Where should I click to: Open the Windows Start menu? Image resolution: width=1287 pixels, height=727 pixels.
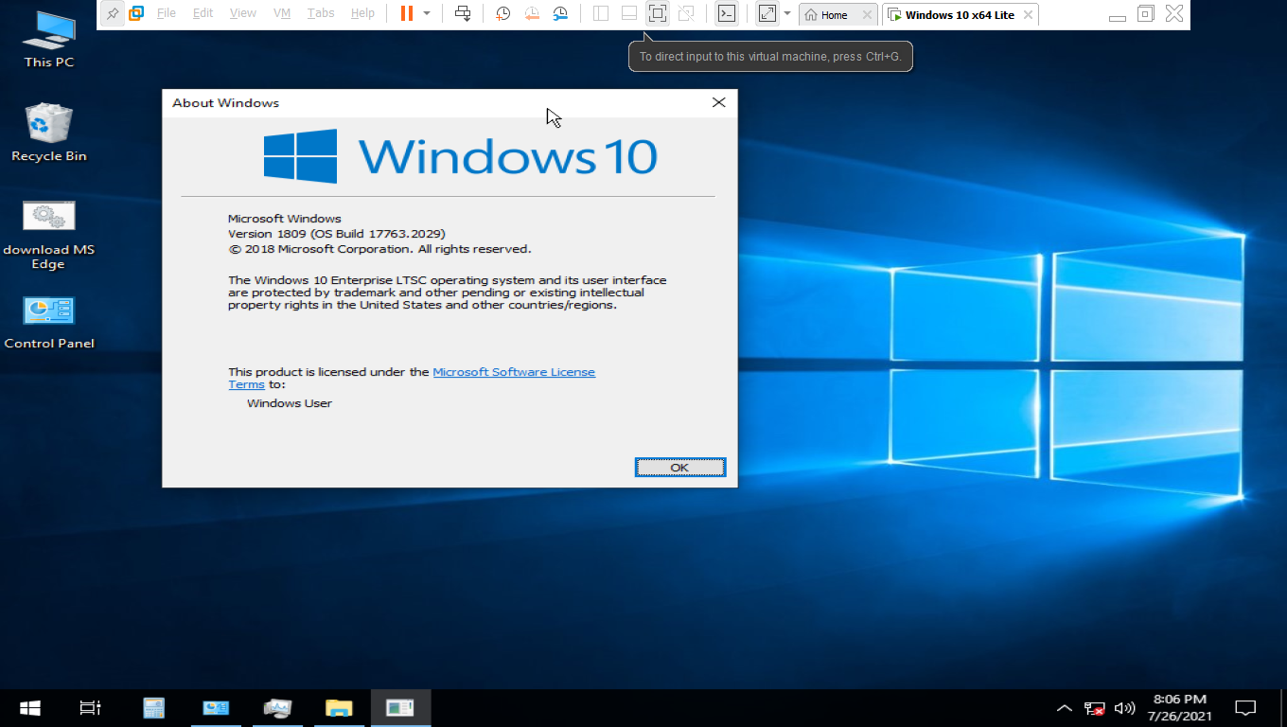pos(30,708)
